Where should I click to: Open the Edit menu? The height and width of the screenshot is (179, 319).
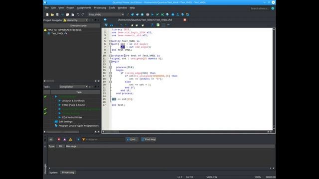tap(53, 8)
